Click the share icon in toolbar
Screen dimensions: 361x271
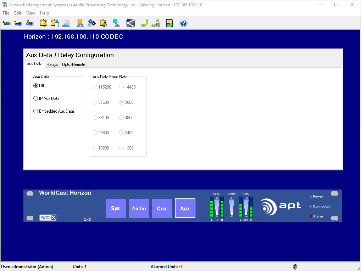tap(130, 23)
